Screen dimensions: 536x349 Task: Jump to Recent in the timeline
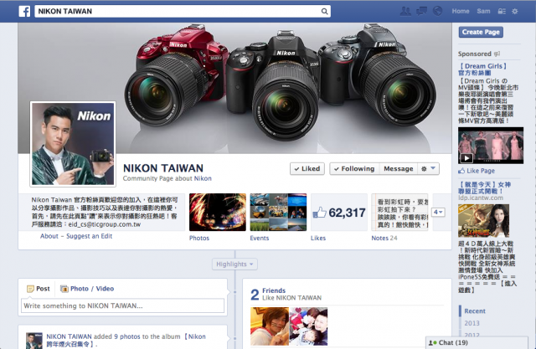pyautogui.click(x=475, y=311)
